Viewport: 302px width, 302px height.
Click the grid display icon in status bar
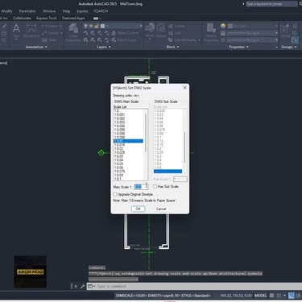[x=271, y=296]
